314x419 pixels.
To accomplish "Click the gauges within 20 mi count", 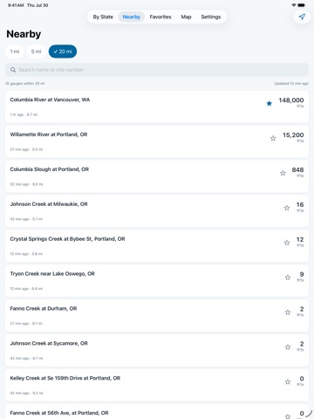I will click(25, 84).
